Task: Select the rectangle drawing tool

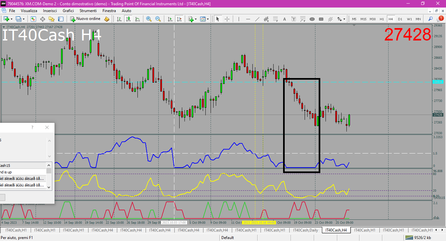Action: pyautogui.click(x=321, y=19)
